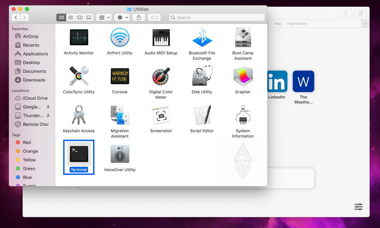Click TripAdvisor bookmark in Safari window

pyautogui.click(x=297, y=23)
